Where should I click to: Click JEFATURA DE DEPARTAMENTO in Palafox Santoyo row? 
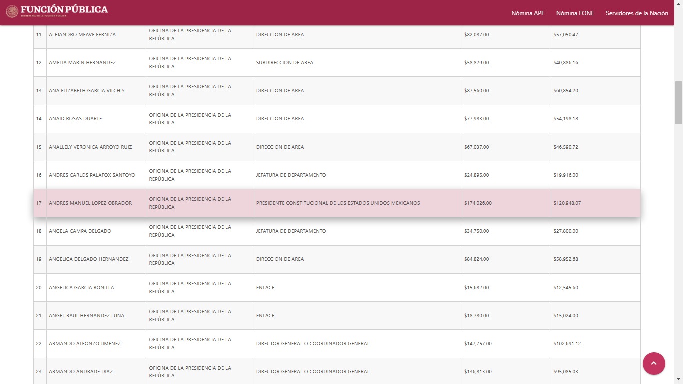tap(291, 175)
